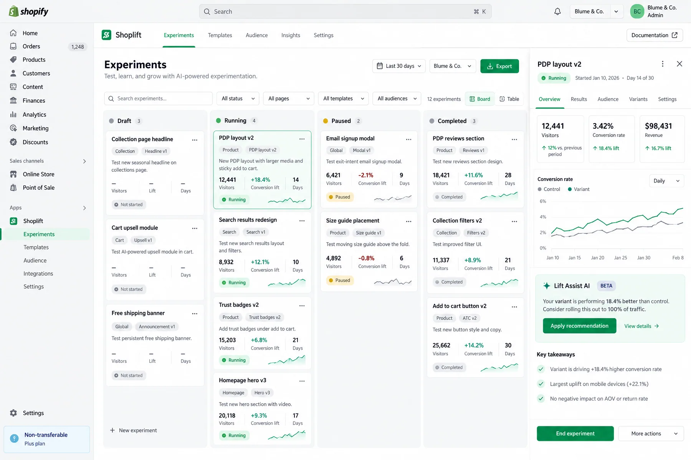The height and width of the screenshot is (460, 691).
Task: Switch to Variants tab in detail panel
Action: tap(638, 99)
